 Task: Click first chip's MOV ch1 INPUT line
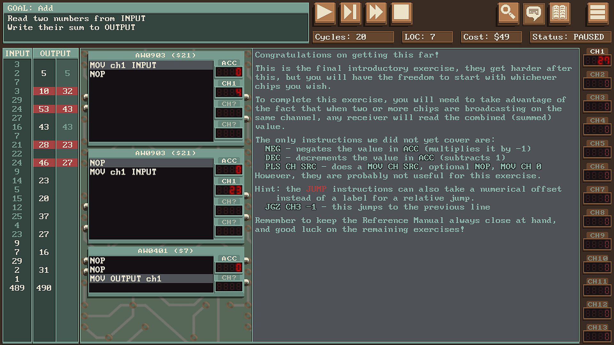(123, 65)
